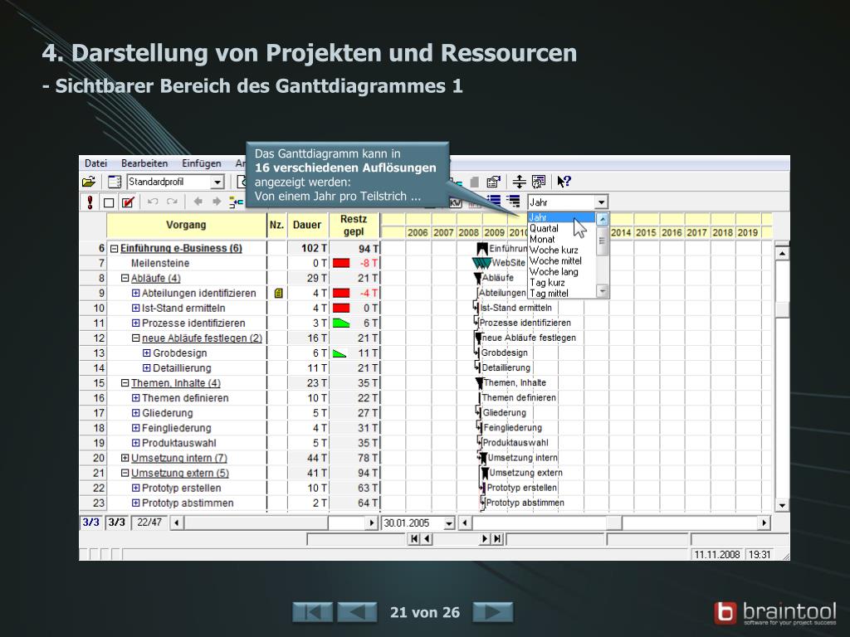850x637 pixels.
Task: Click the Nz. column header
Action: click(276, 225)
